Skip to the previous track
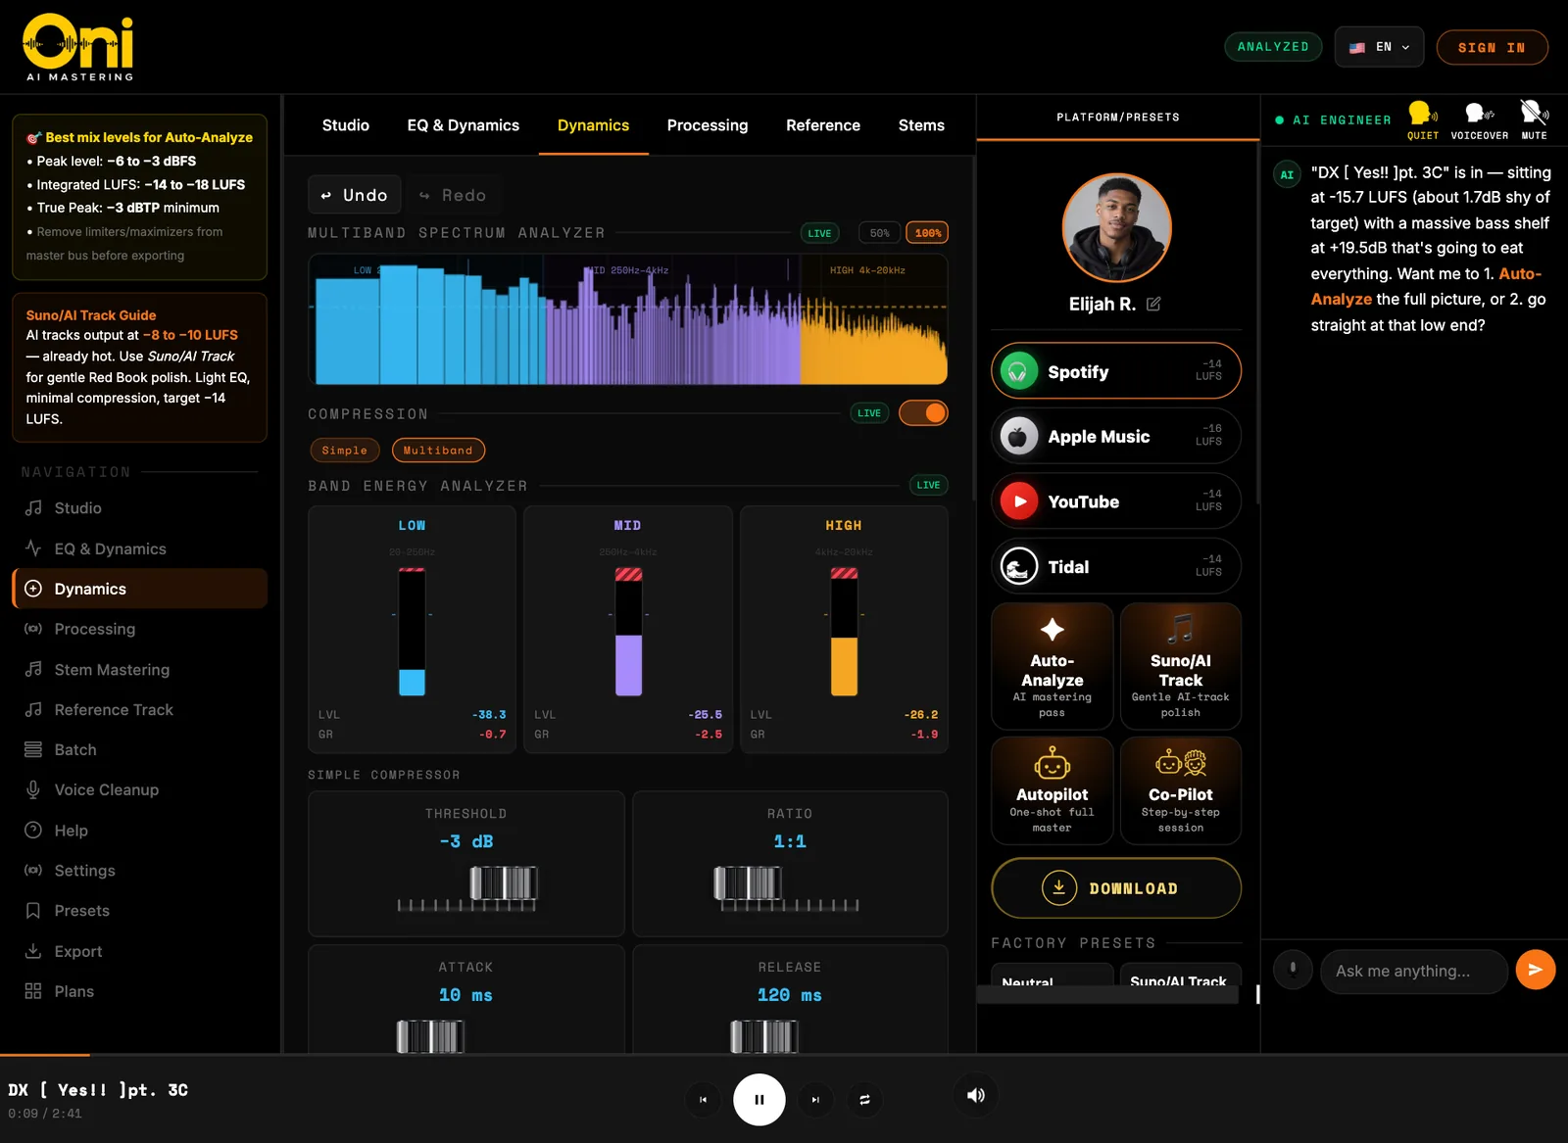The height and width of the screenshot is (1143, 1568). point(703,1100)
